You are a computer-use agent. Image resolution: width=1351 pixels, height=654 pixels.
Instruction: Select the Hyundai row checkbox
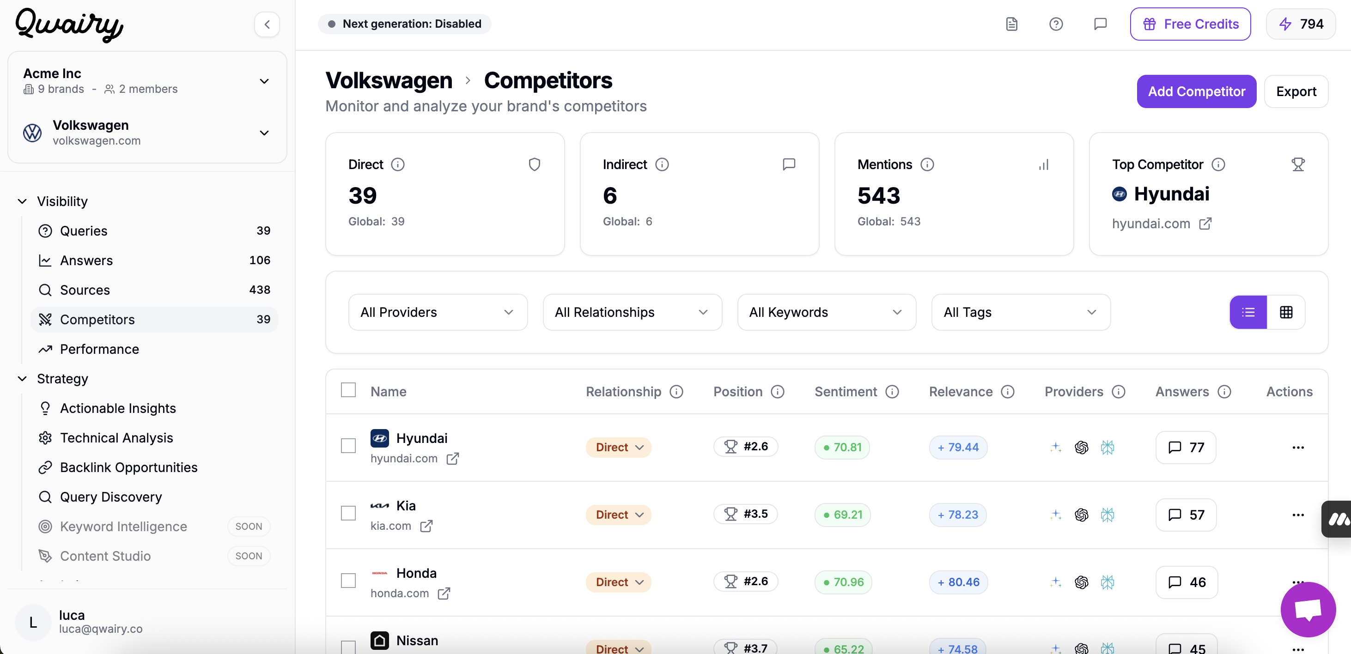[348, 446]
